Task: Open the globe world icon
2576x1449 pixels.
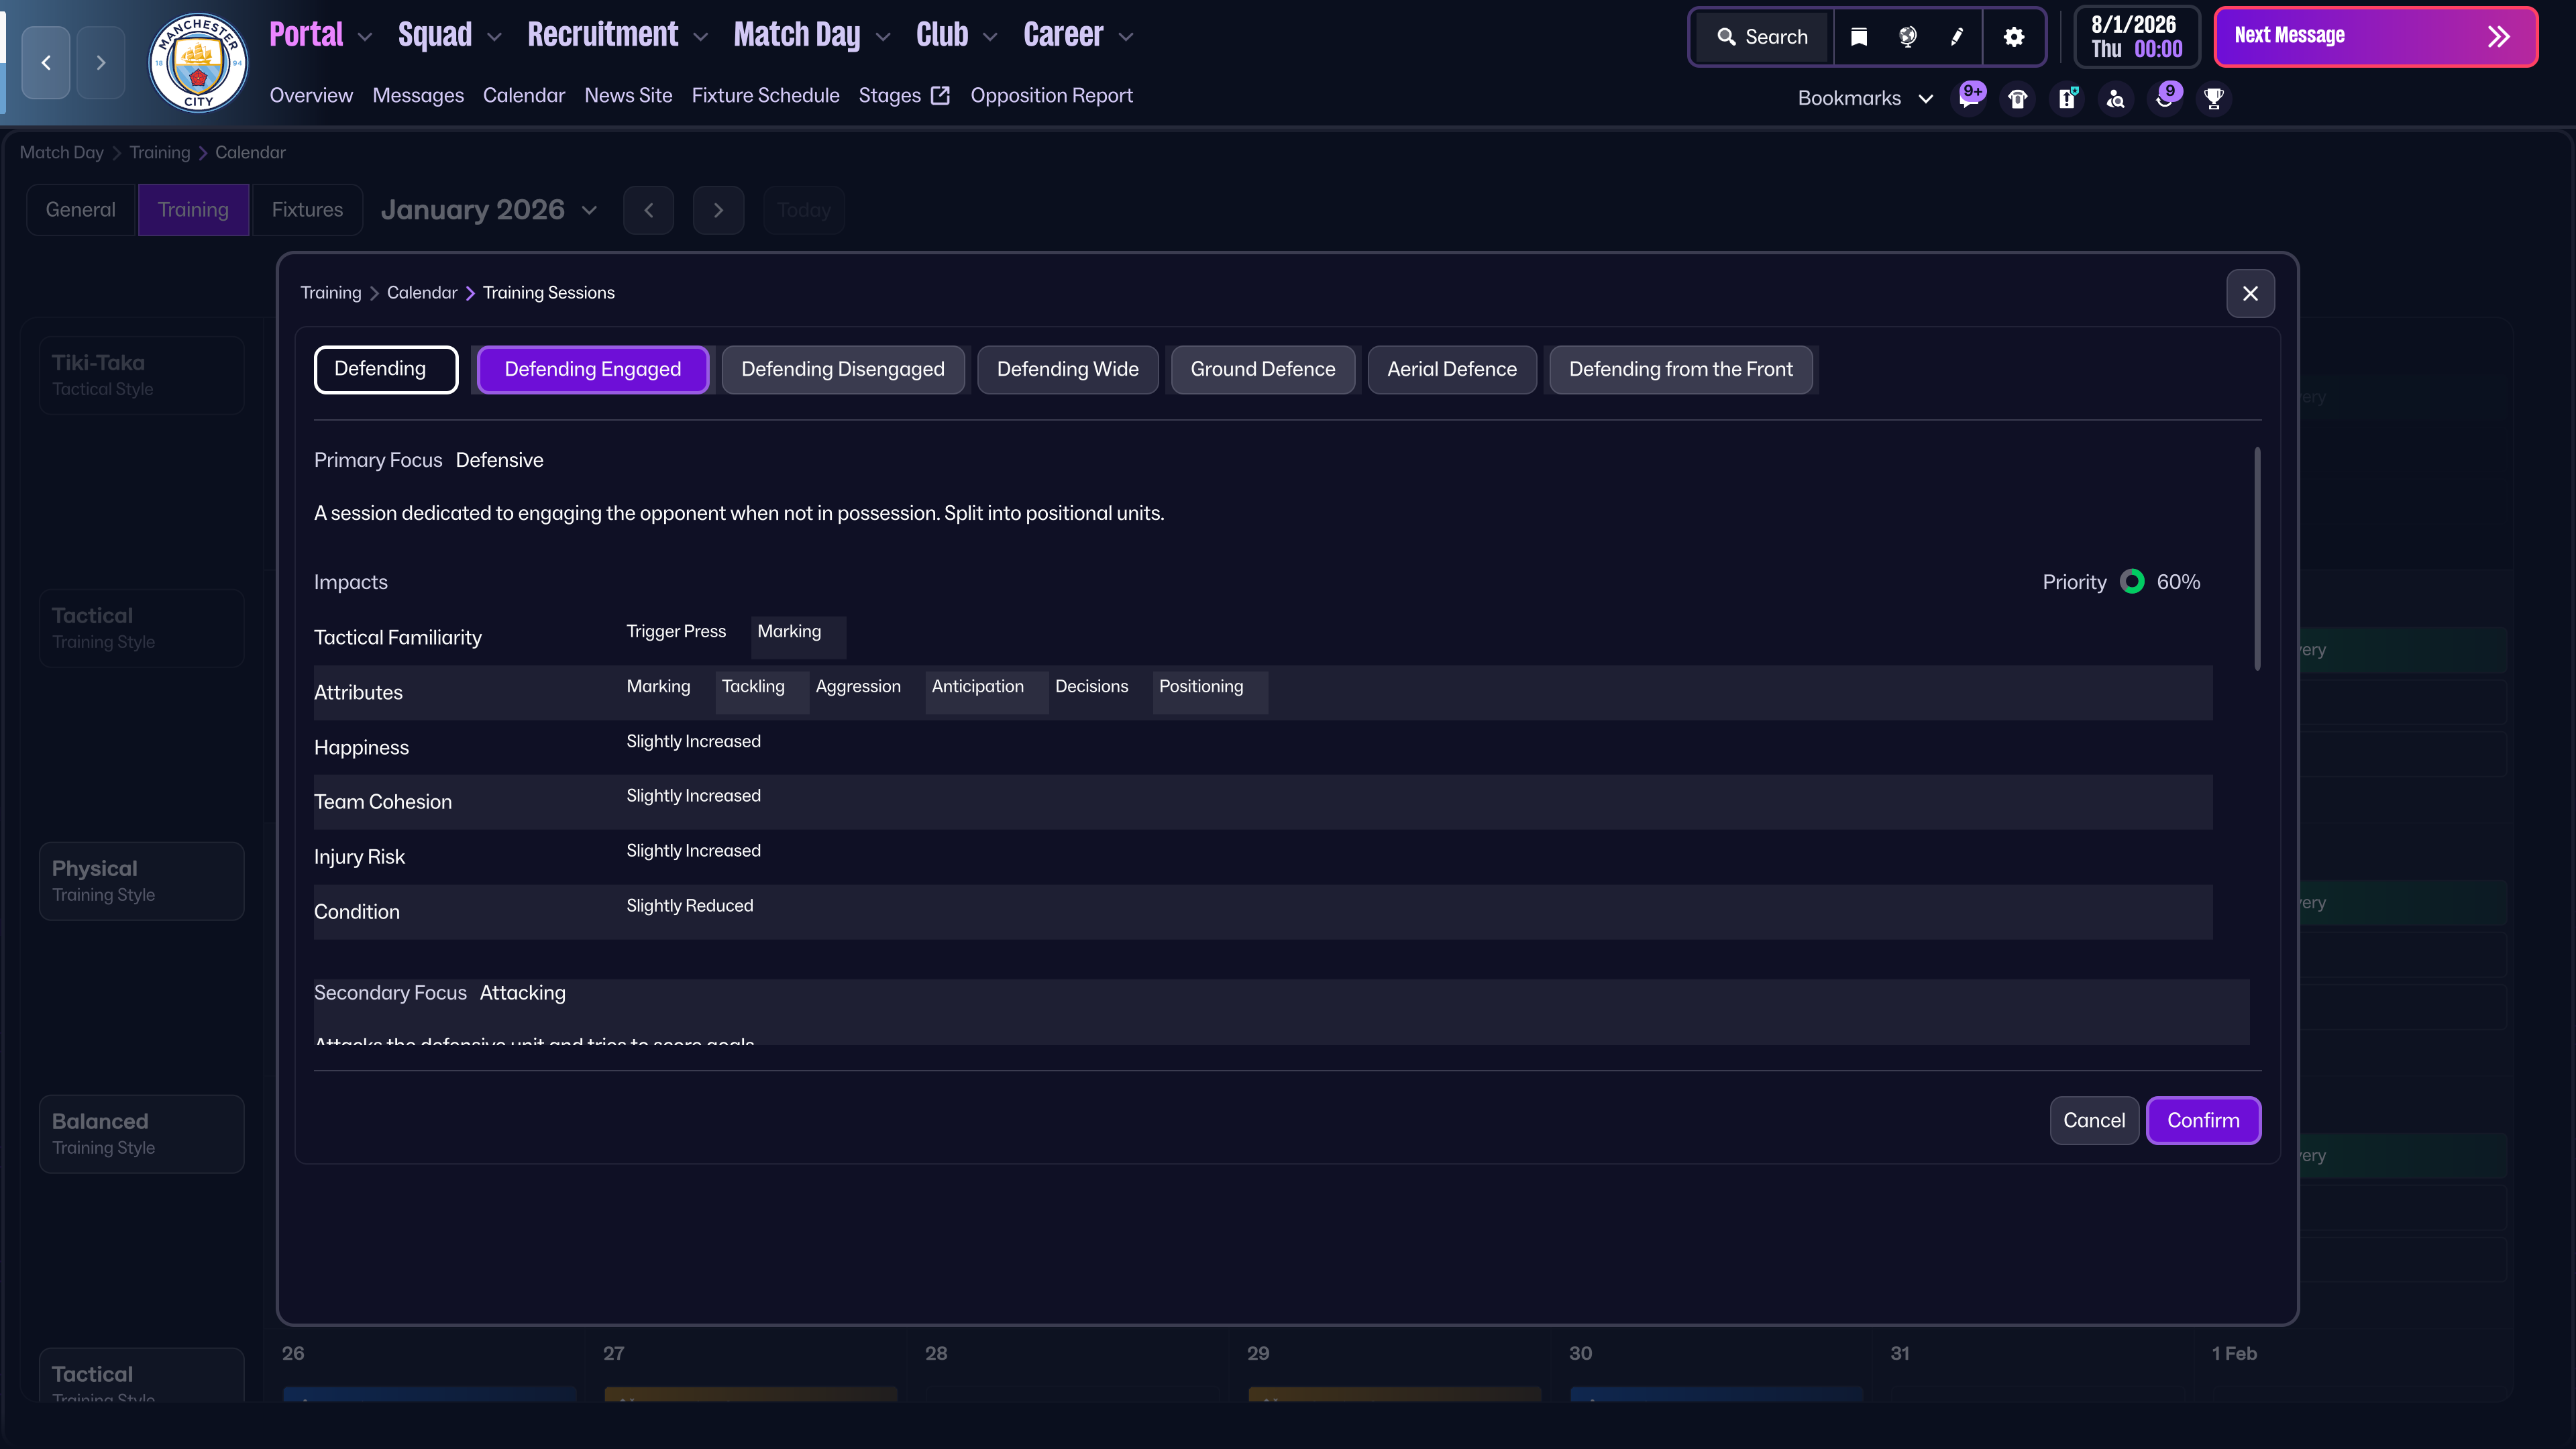Action: click(x=1908, y=37)
